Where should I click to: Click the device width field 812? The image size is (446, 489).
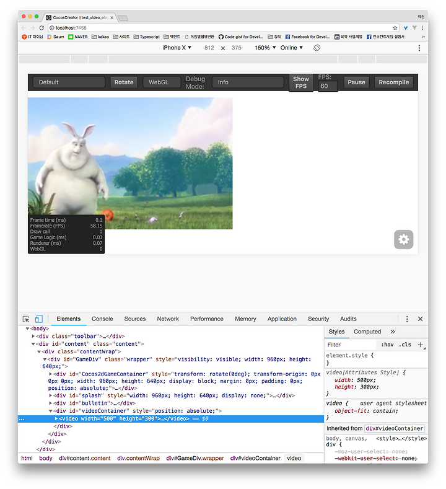[209, 48]
